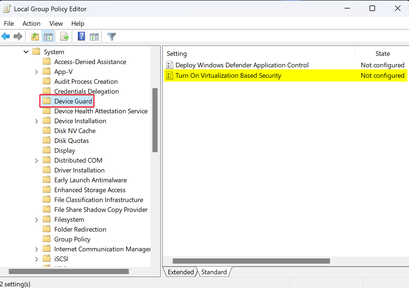
Task: Open the View menu
Action: 56,24
